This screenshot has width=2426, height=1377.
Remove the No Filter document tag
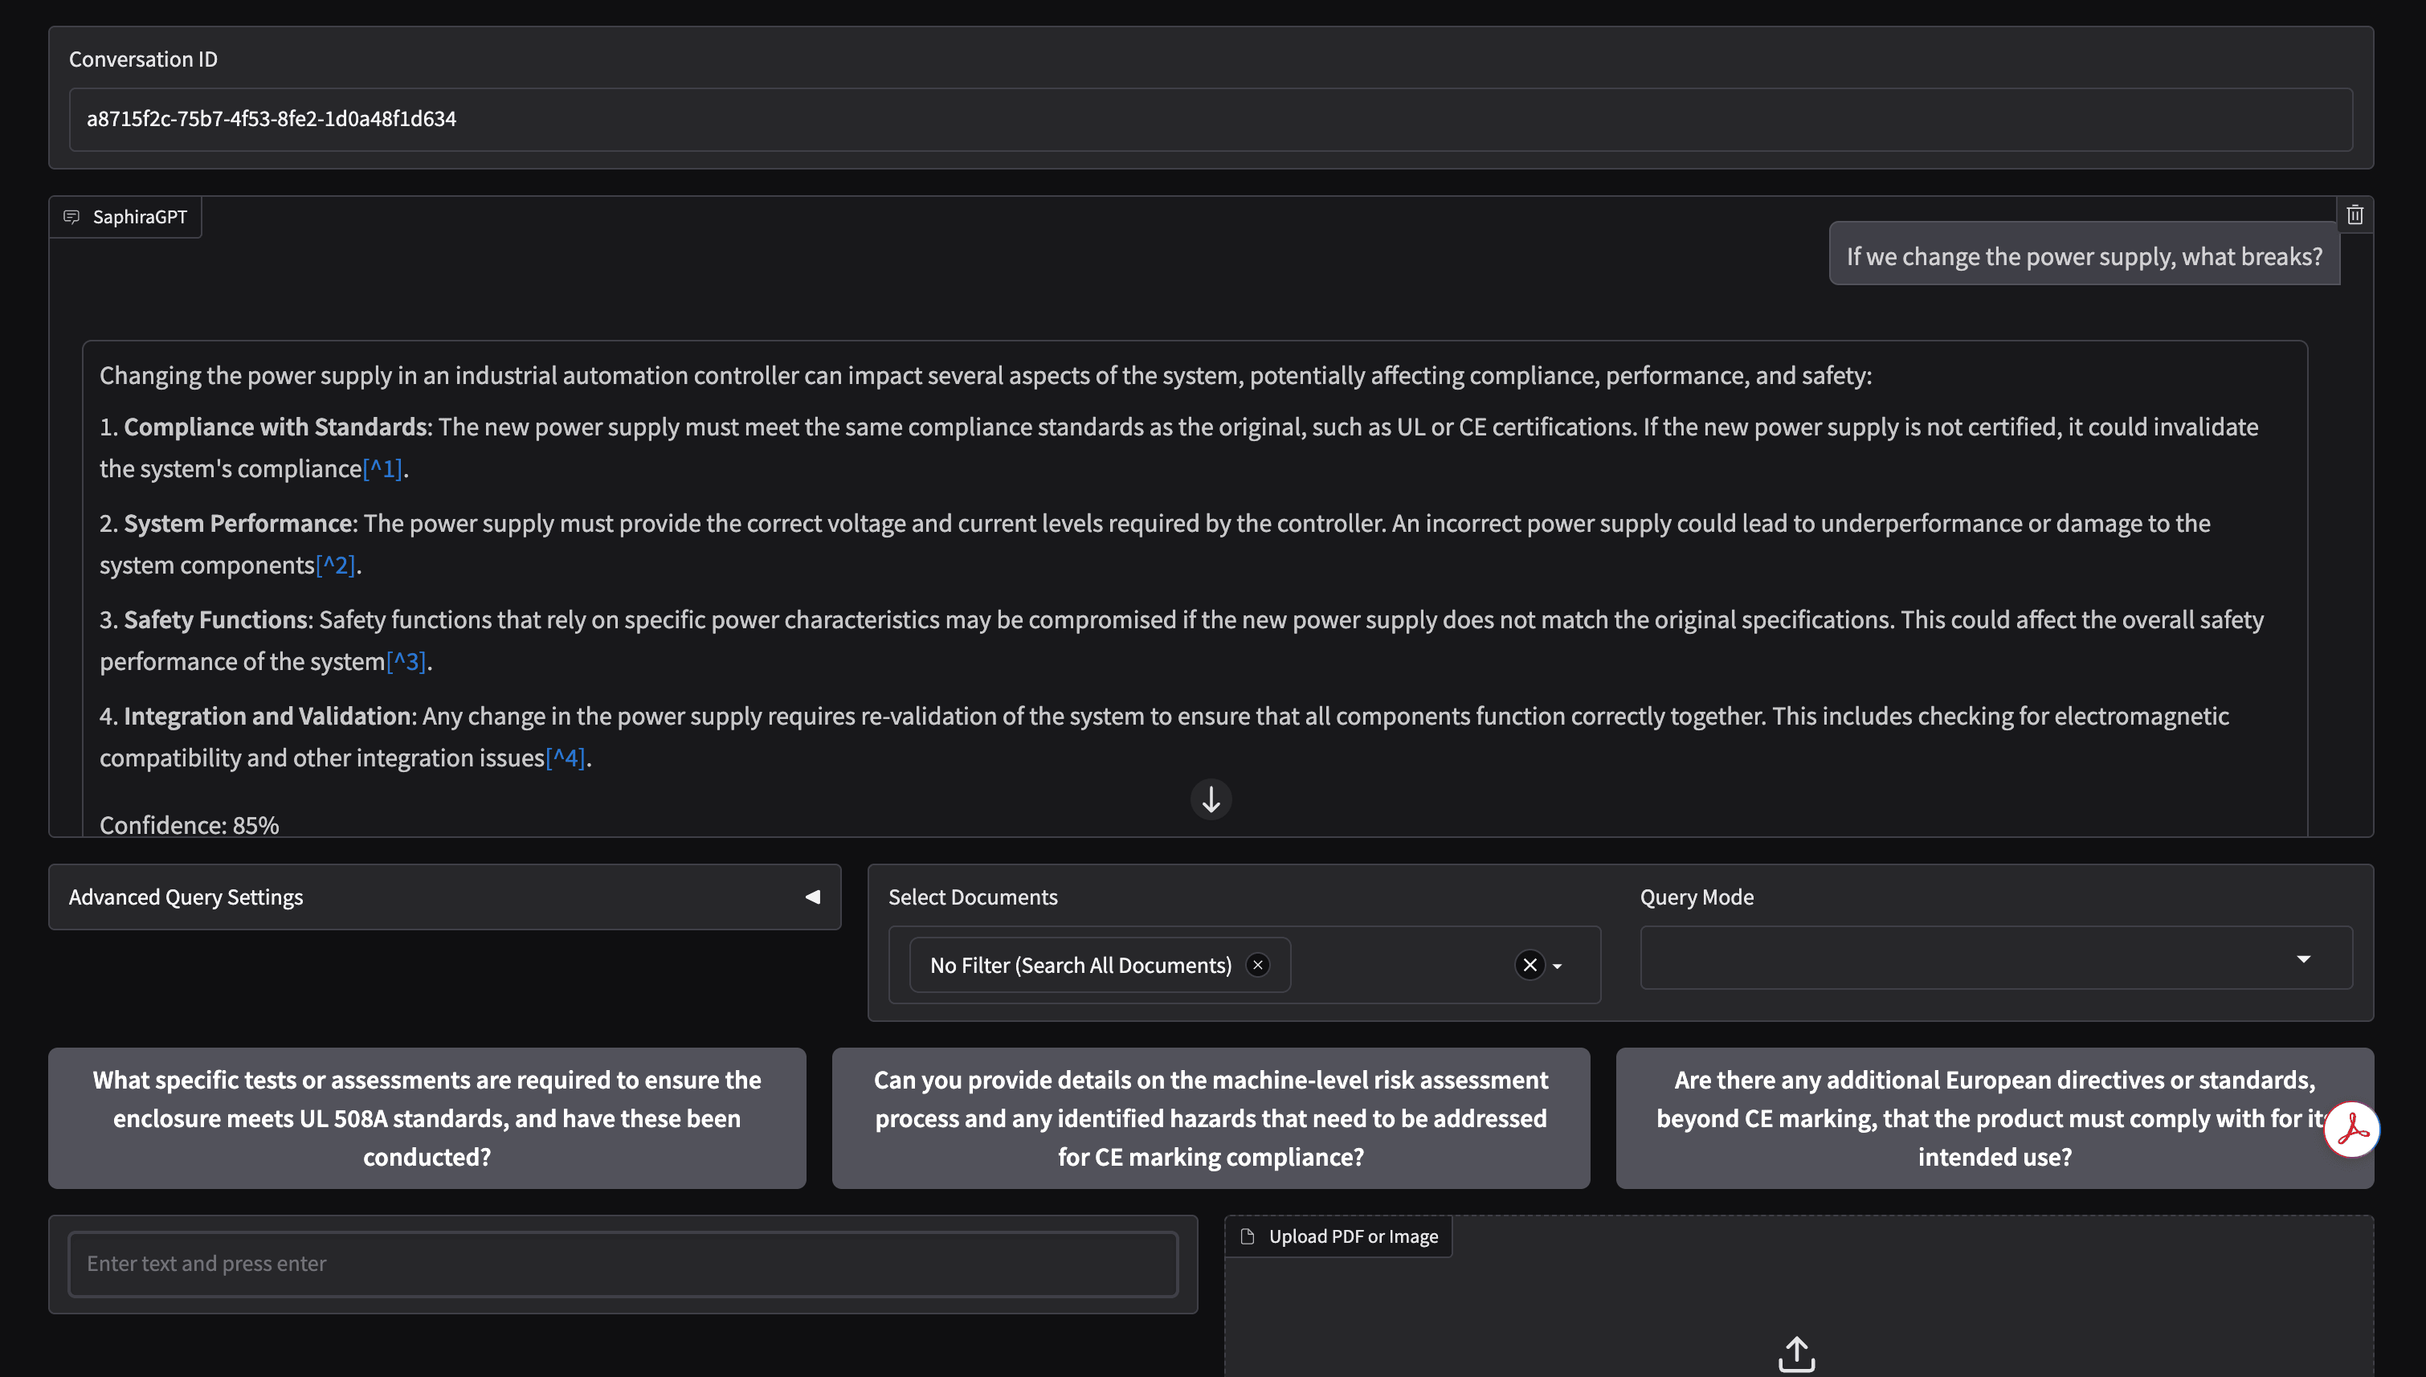tap(1257, 965)
